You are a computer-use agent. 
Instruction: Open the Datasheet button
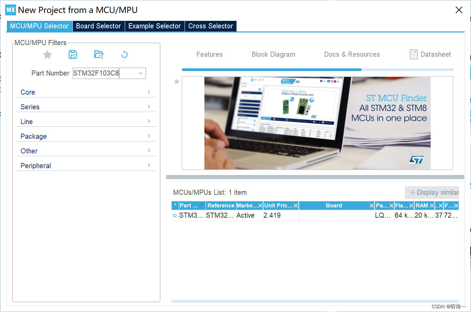pyautogui.click(x=430, y=54)
